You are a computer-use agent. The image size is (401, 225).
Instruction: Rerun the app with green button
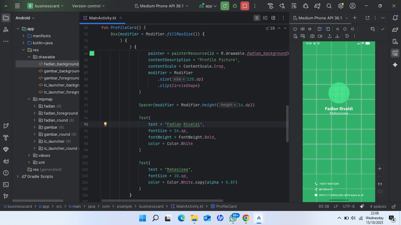point(225,6)
